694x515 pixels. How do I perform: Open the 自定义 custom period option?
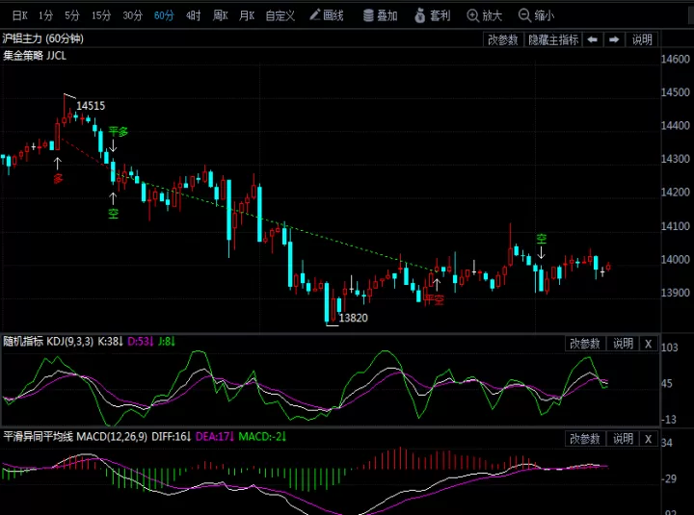tap(280, 16)
